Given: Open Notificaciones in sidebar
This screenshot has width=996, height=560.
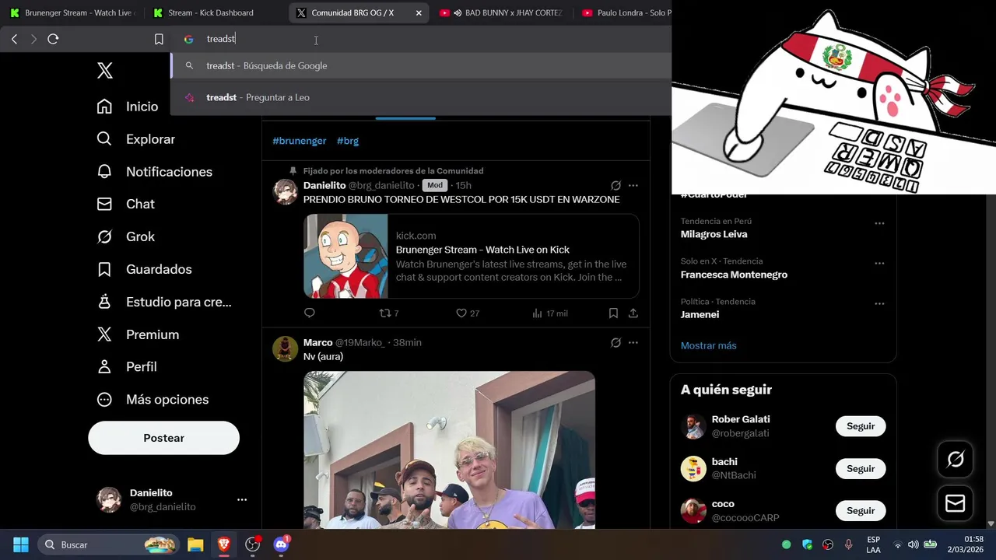Looking at the screenshot, I should [154, 172].
